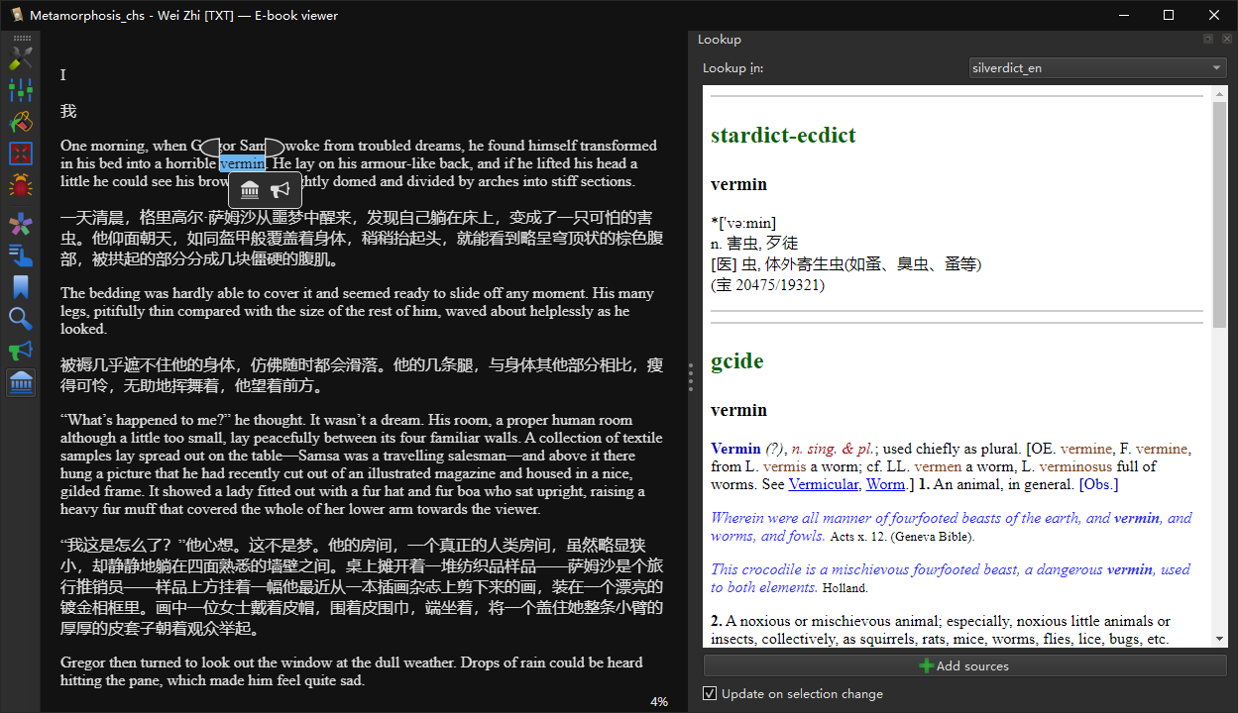
Task: Follow the Worm link
Action: (884, 484)
